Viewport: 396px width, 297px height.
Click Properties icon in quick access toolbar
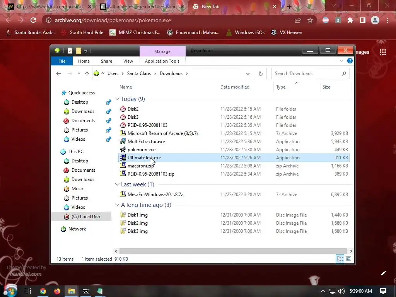[70, 51]
